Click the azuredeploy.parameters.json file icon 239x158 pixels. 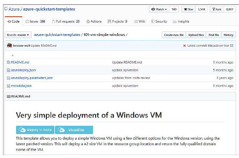coord(8,78)
